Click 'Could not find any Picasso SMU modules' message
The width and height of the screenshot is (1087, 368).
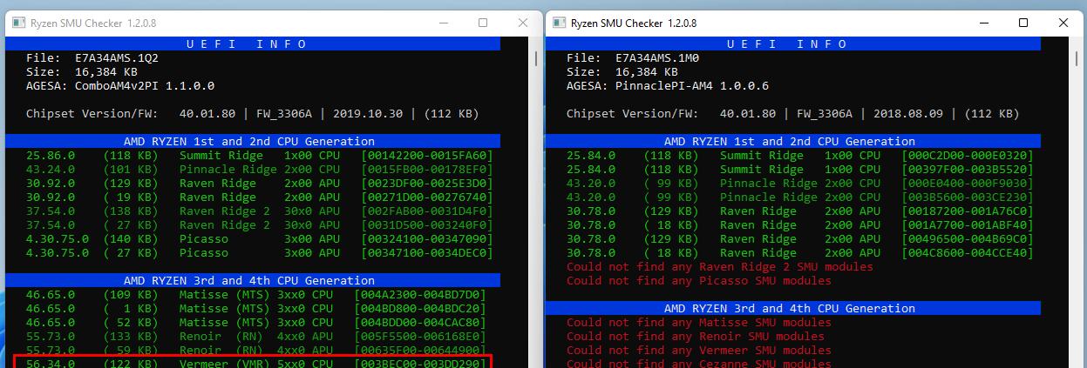pyautogui.click(x=699, y=281)
